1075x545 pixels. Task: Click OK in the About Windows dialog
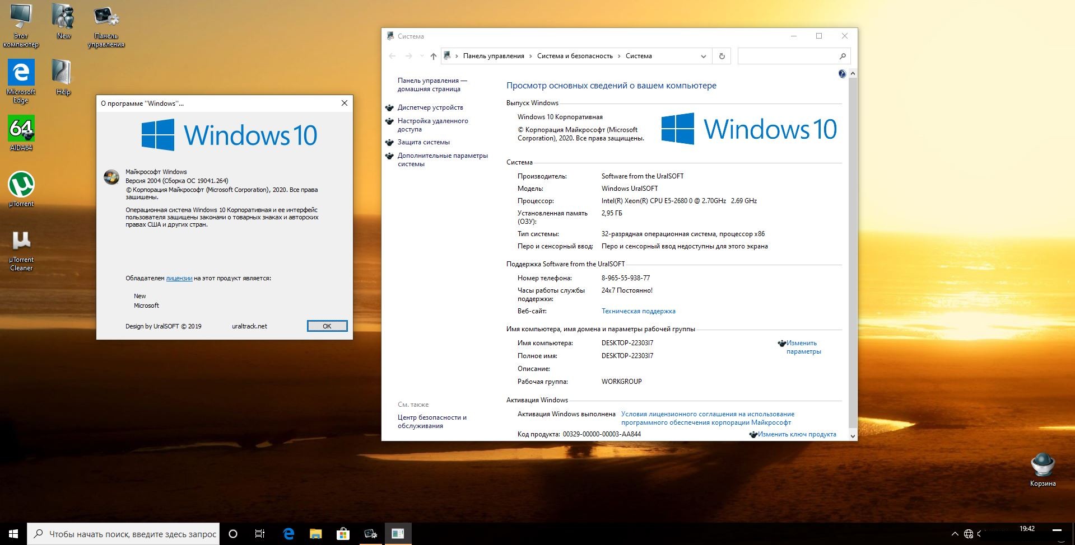tap(327, 326)
